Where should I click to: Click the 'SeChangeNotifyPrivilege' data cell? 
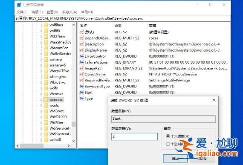(169, 81)
